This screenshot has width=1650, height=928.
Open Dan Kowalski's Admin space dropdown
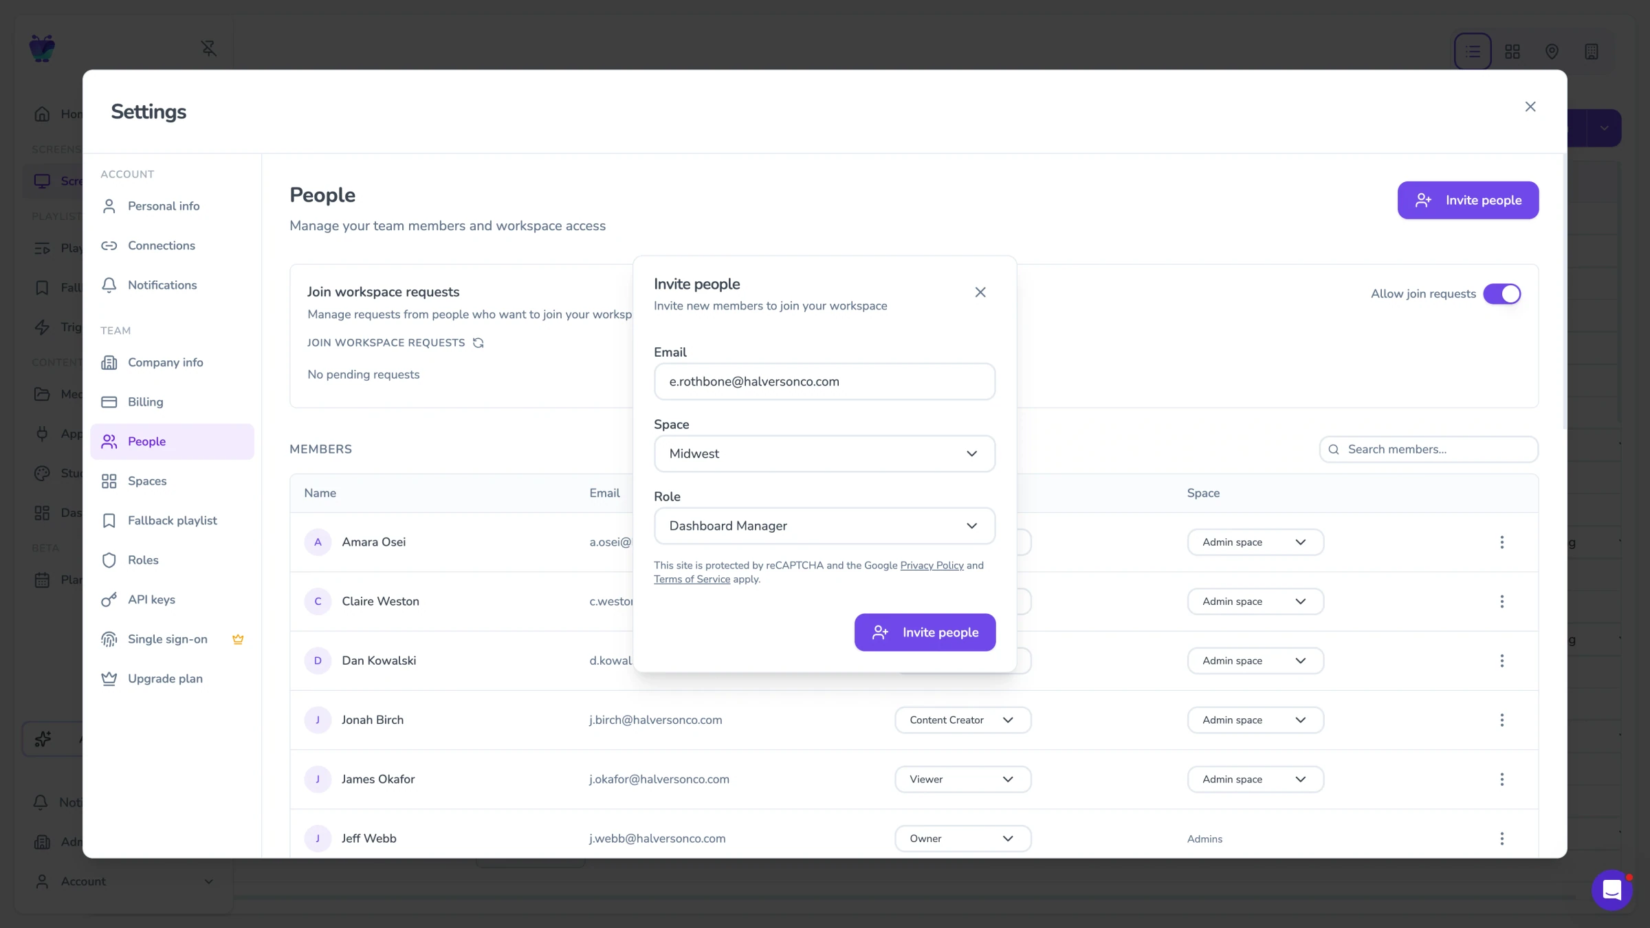[1255, 661]
